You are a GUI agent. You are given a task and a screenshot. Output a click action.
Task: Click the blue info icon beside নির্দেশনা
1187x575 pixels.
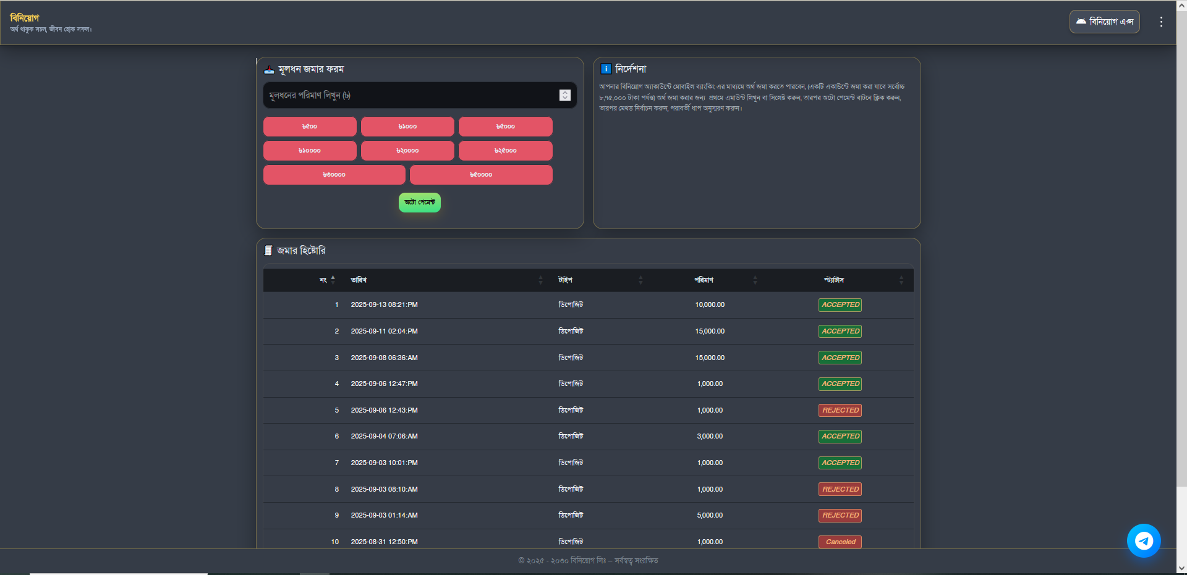coord(606,69)
